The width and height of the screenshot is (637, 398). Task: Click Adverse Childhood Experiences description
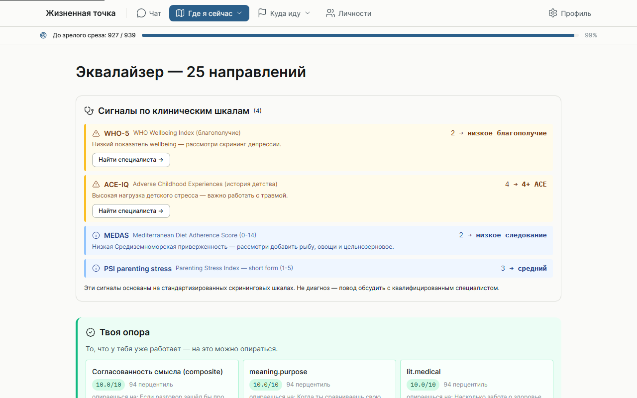coord(205,184)
